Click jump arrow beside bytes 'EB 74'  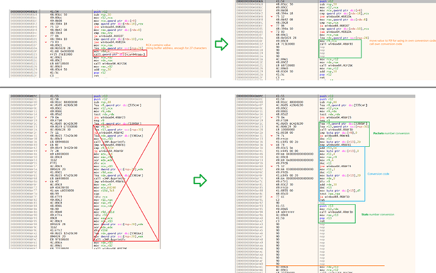click(x=272, y=145)
